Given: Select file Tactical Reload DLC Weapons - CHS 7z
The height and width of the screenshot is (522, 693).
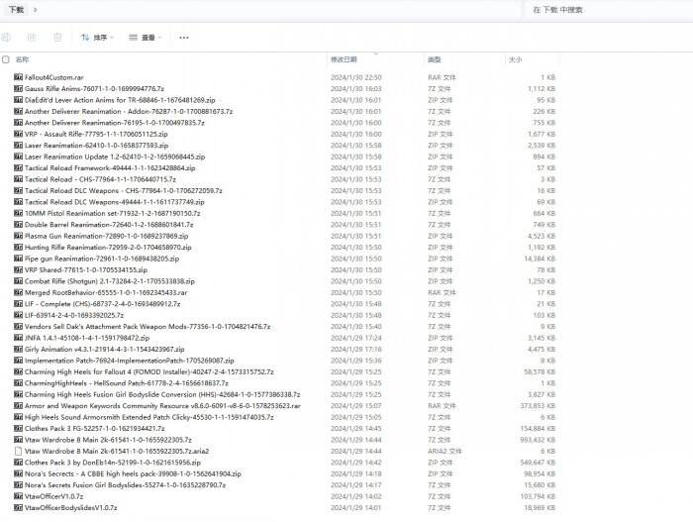Looking at the screenshot, I should 124,190.
